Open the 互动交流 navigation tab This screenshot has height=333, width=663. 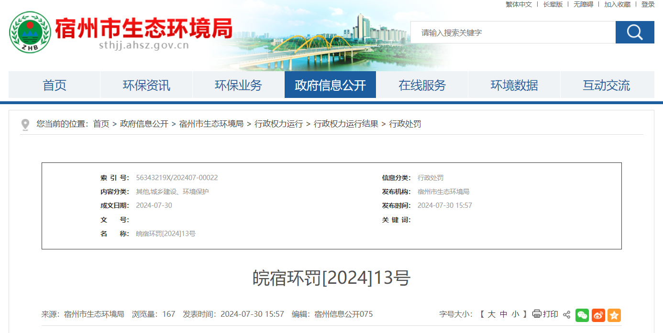(x=606, y=85)
